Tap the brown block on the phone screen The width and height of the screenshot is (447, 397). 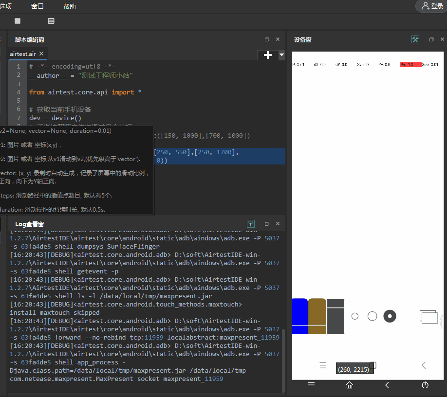coord(317,316)
